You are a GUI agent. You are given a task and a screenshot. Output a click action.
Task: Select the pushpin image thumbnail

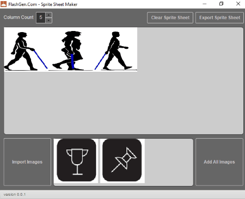(x=122, y=160)
